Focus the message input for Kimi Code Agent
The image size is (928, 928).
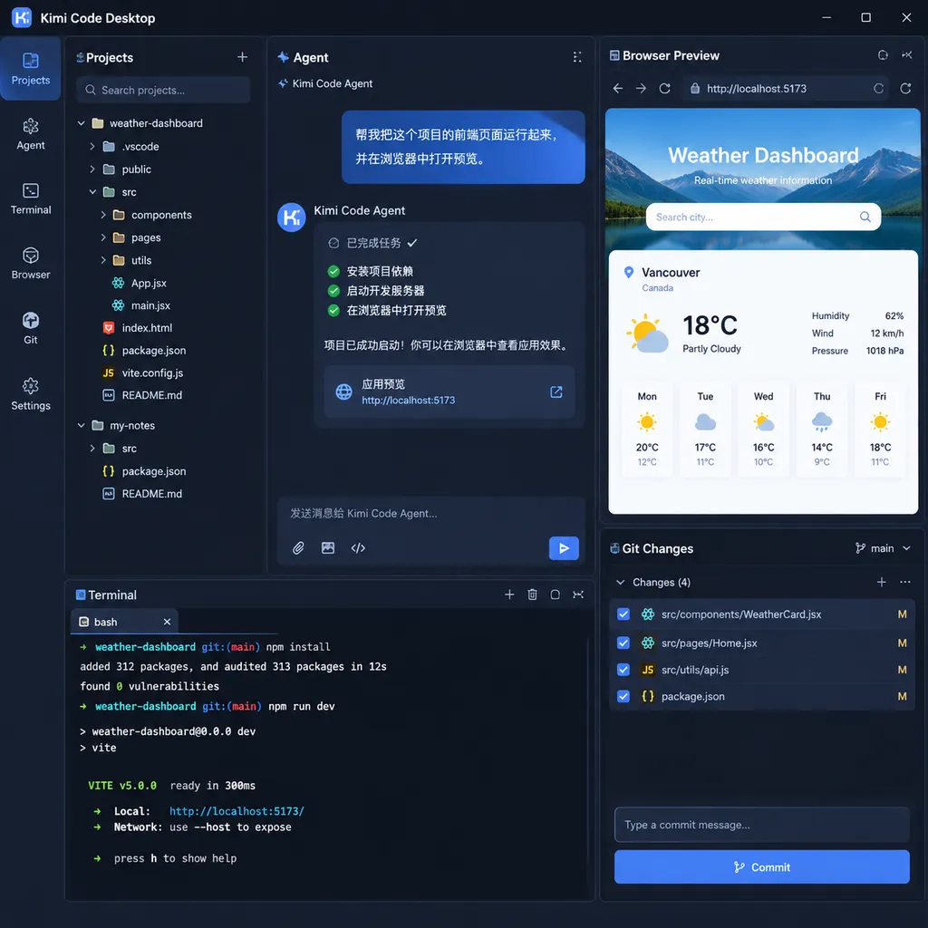coord(430,514)
